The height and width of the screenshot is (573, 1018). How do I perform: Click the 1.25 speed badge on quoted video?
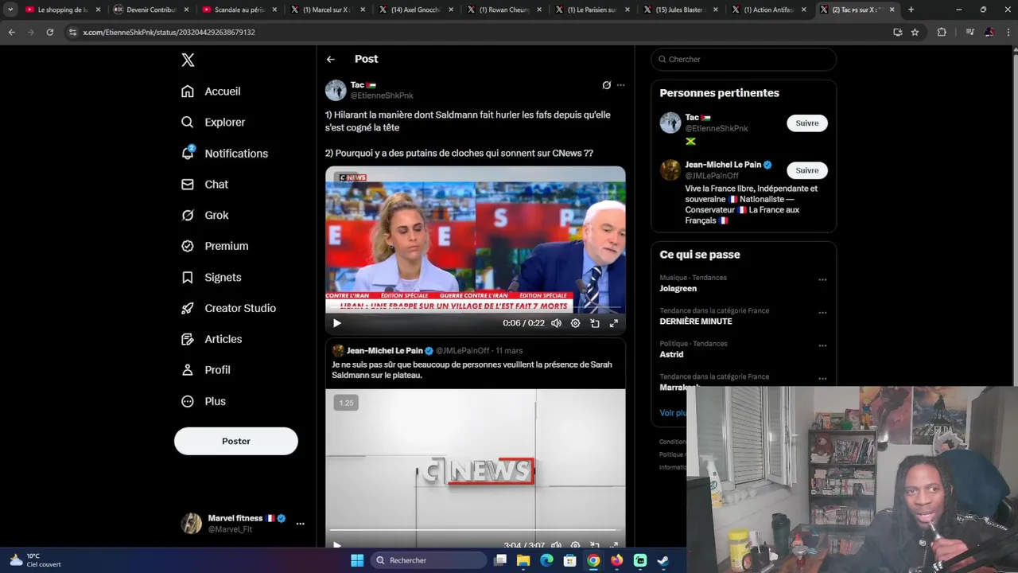tap(346, 403)
